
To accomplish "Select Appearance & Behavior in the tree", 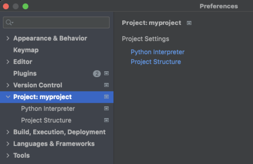I will click(x=50, y=38).
